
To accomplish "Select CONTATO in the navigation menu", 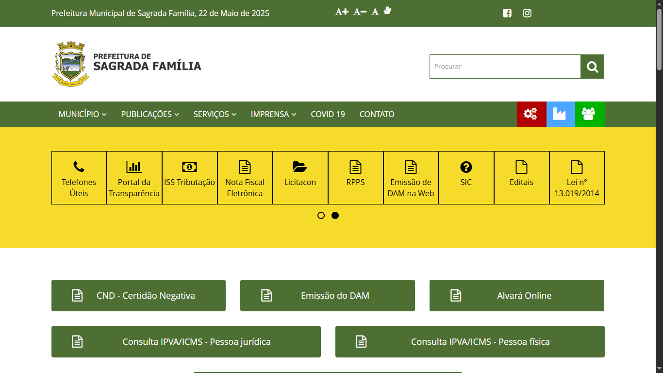I will coord(377,114).
